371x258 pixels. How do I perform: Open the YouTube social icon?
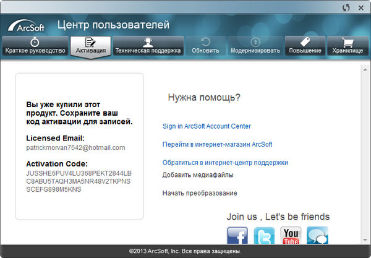(290, 236)
